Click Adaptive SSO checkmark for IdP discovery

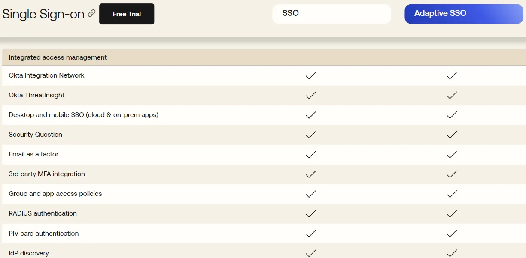(x=452, y=253)
